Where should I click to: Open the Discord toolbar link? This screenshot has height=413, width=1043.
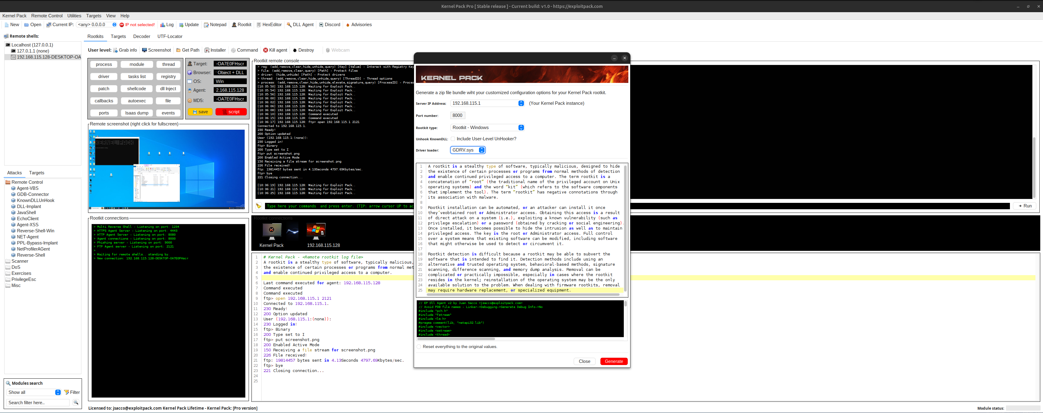330,25
